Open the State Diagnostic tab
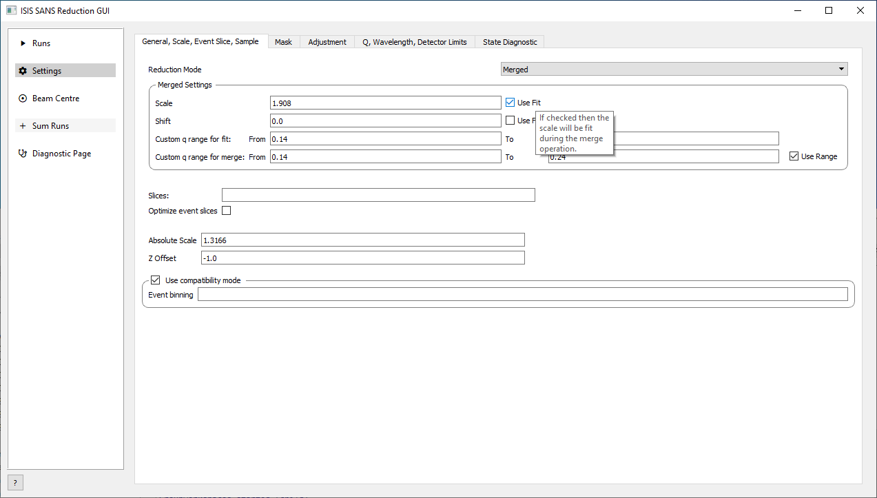Screen dimensions: 877x498 [x=510, y=42]
